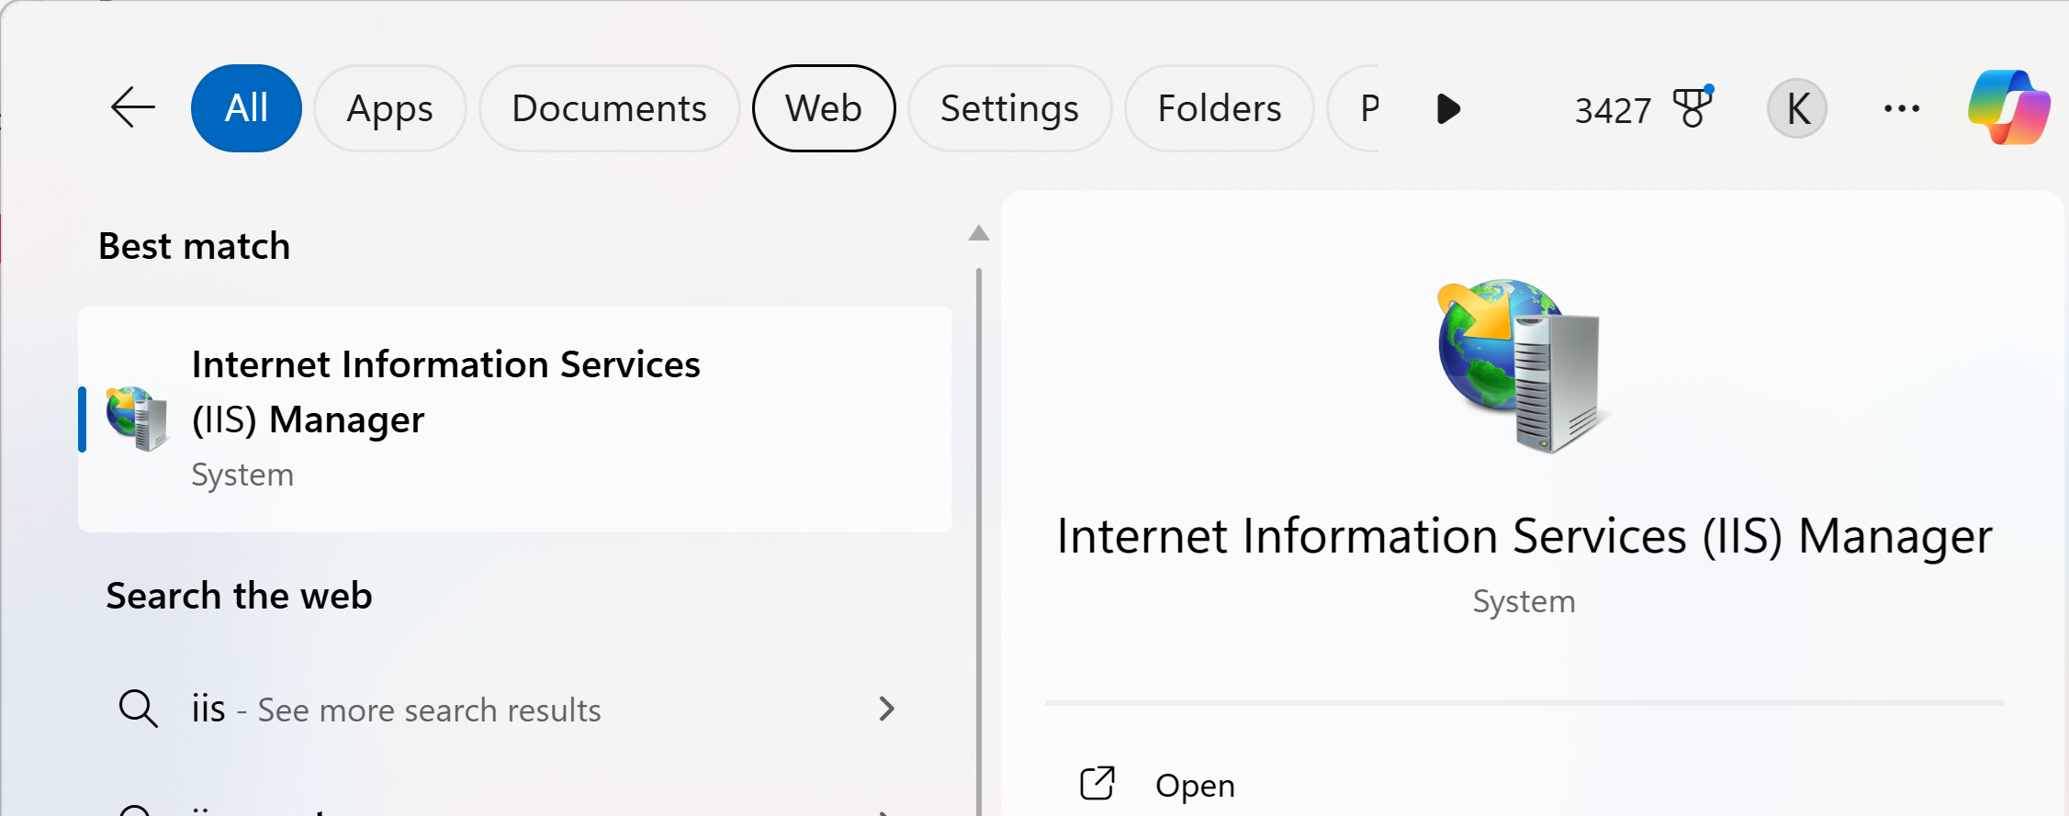
Task: Click the IIS Manager icon in Best match
Action: click(137, 419)
